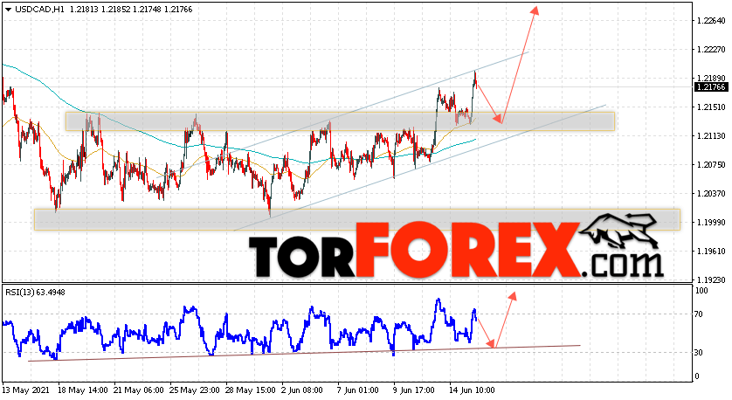This screenshot has width=732, height=400.
Task: Select the RSI 100 level label
Action: point(701,291)
